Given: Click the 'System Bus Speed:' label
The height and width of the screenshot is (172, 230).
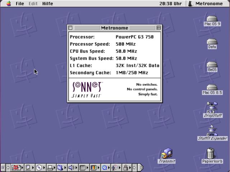Looking at the screenshot, I should pos(92,59).
